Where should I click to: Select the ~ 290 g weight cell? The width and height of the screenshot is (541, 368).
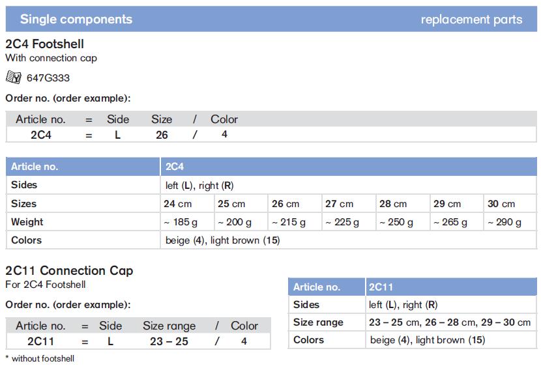504,222
